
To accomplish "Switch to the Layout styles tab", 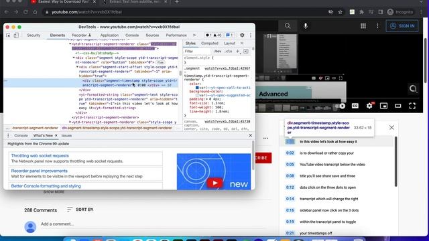I will tap(229, 44).
